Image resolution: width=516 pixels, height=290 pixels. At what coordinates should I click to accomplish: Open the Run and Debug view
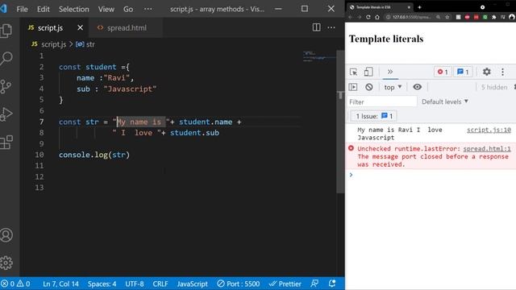[6, 114]
